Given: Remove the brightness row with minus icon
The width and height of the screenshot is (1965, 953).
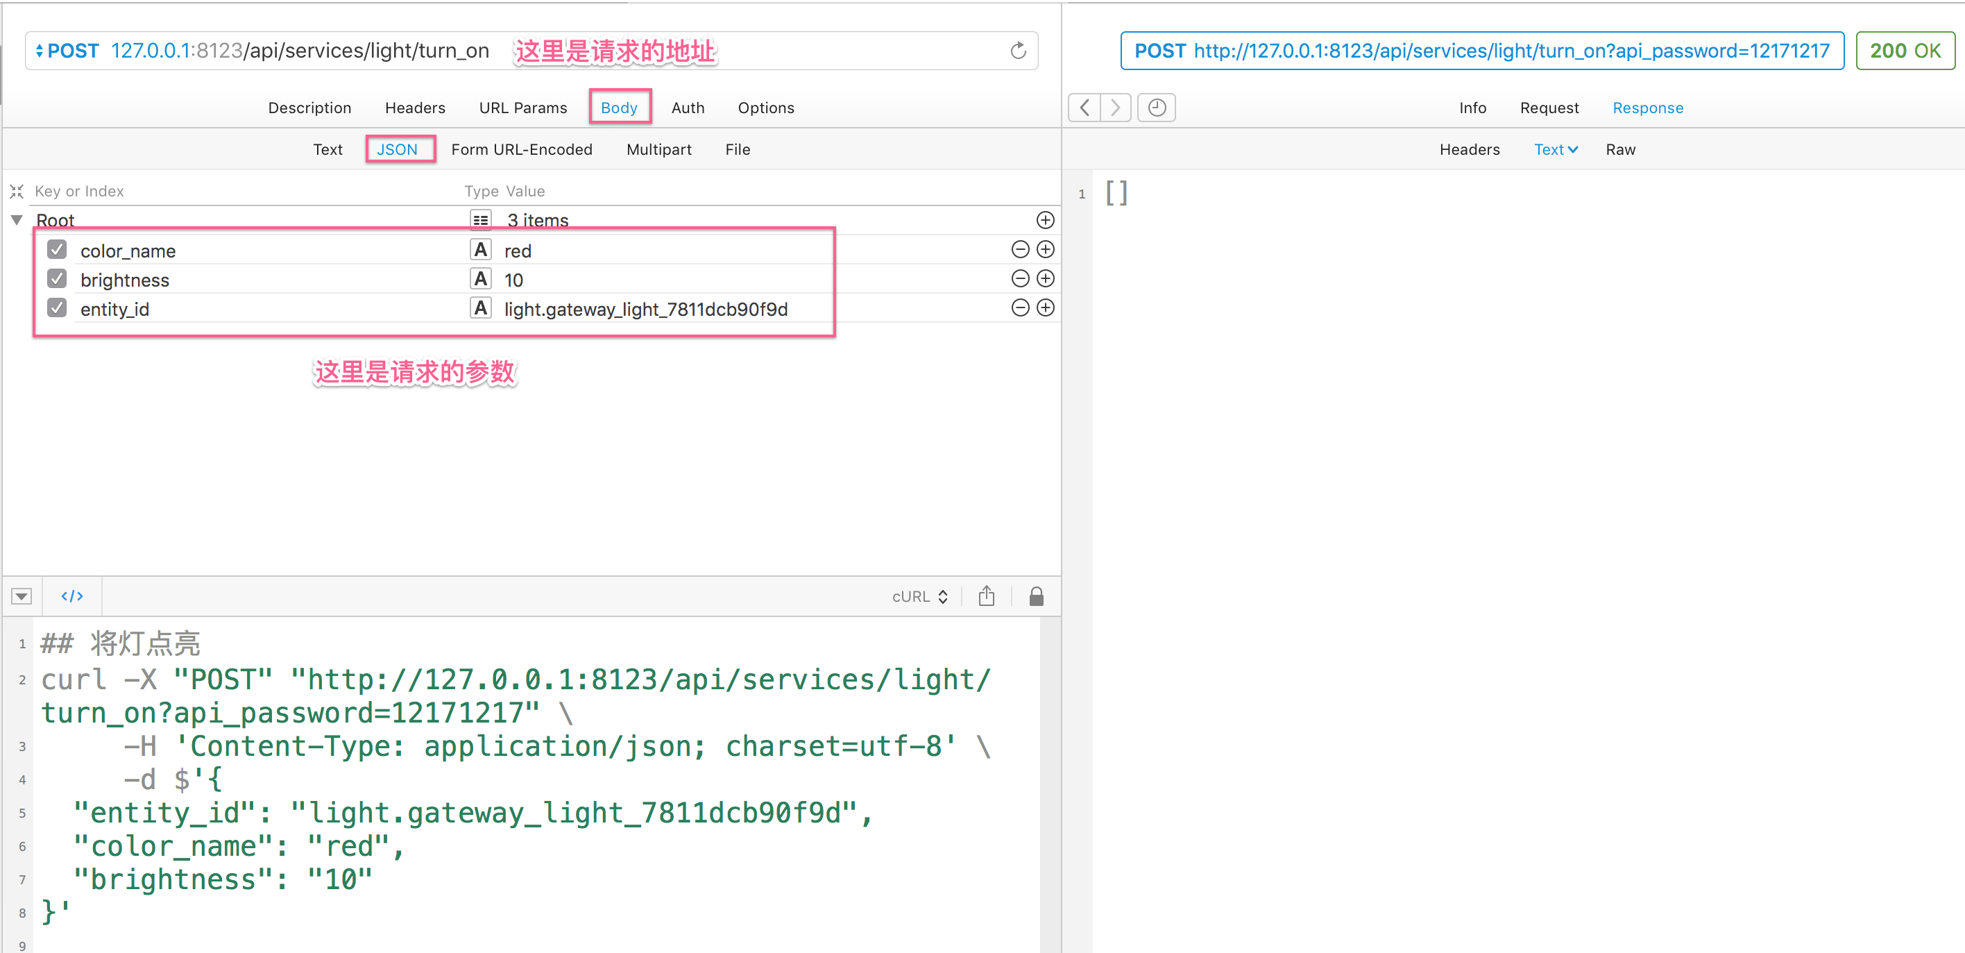Looking at the screenshot, I should [1020, 278].
